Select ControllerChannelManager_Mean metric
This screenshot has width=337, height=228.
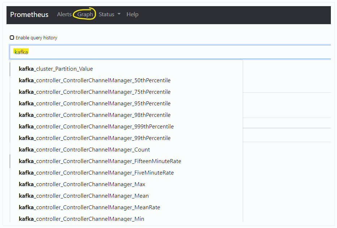tap(126, 196)
